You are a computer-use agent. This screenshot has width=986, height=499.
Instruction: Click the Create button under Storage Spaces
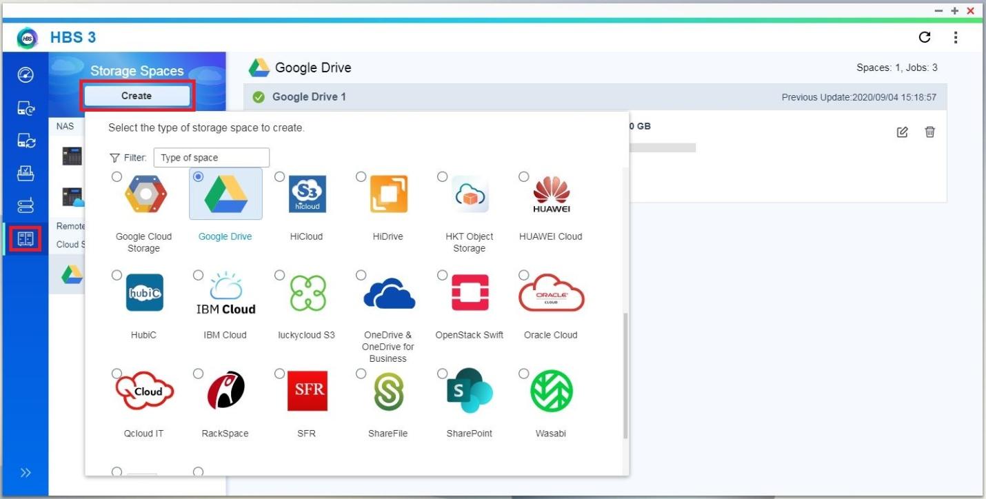(x=137, y=96)
